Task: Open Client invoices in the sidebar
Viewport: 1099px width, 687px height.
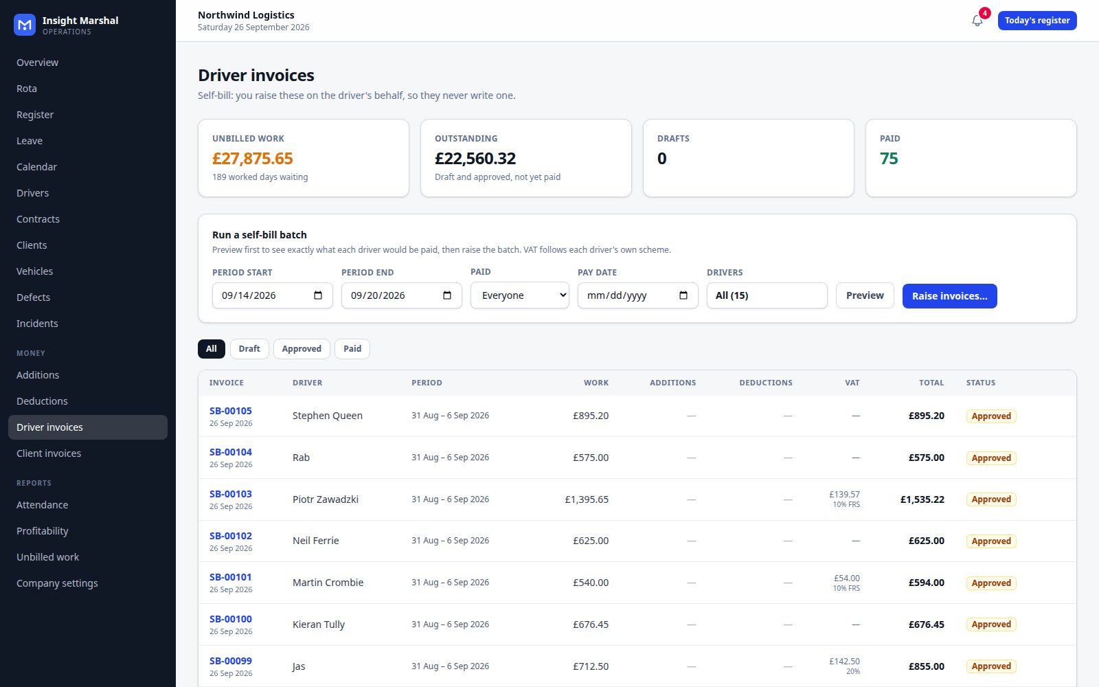Action: tap(88, 453)
